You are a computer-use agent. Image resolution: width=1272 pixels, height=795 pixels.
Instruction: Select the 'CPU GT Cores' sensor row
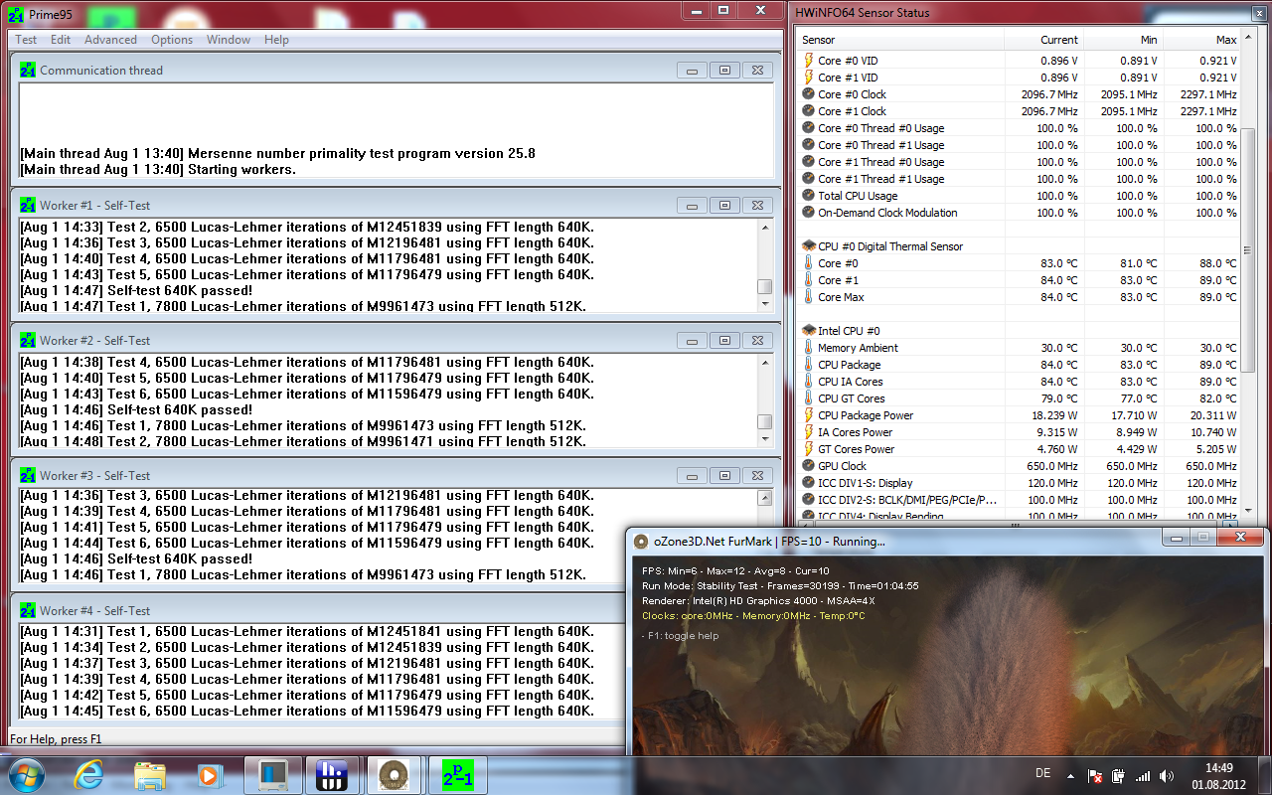pos(1020,398)
